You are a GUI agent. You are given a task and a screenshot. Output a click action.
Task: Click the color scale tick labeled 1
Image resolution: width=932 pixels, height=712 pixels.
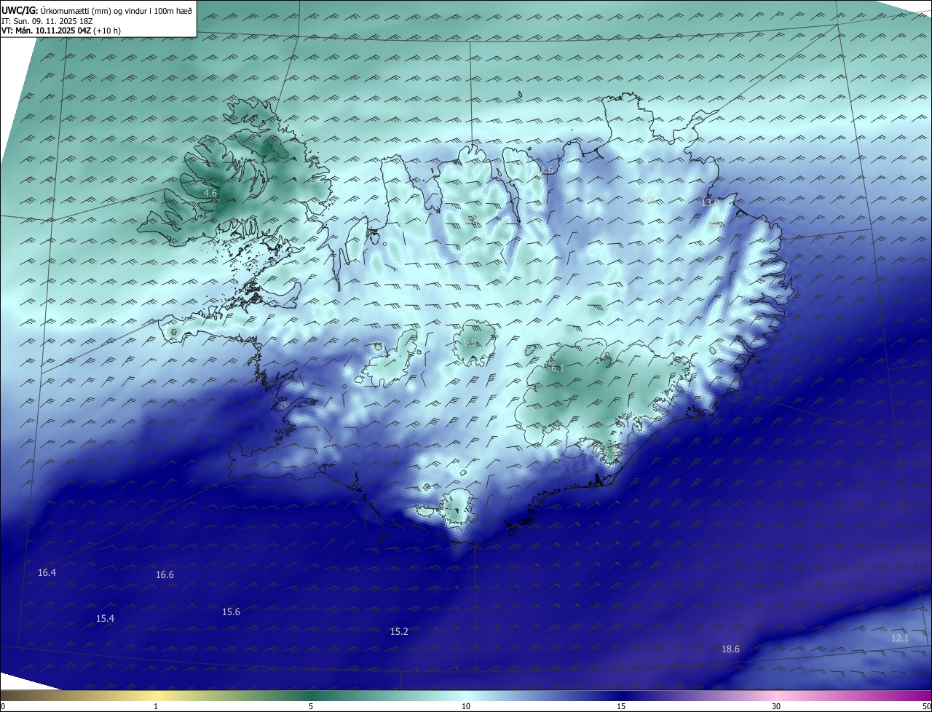coord(156,706)
